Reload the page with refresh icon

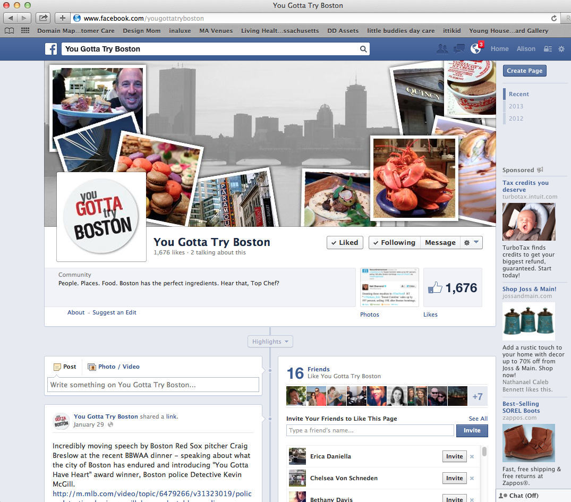coord(554,18)
